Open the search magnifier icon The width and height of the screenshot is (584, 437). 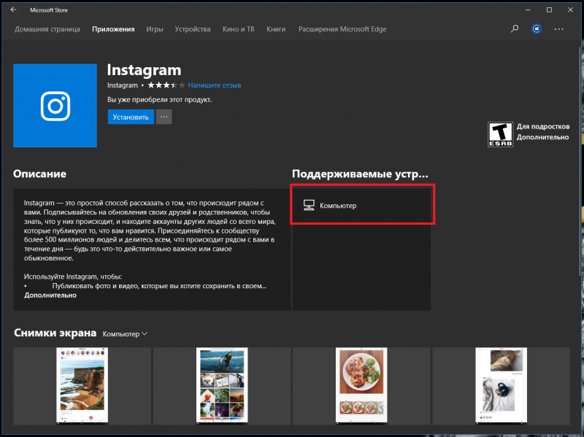pyautogui.click(x=515, y=28)
